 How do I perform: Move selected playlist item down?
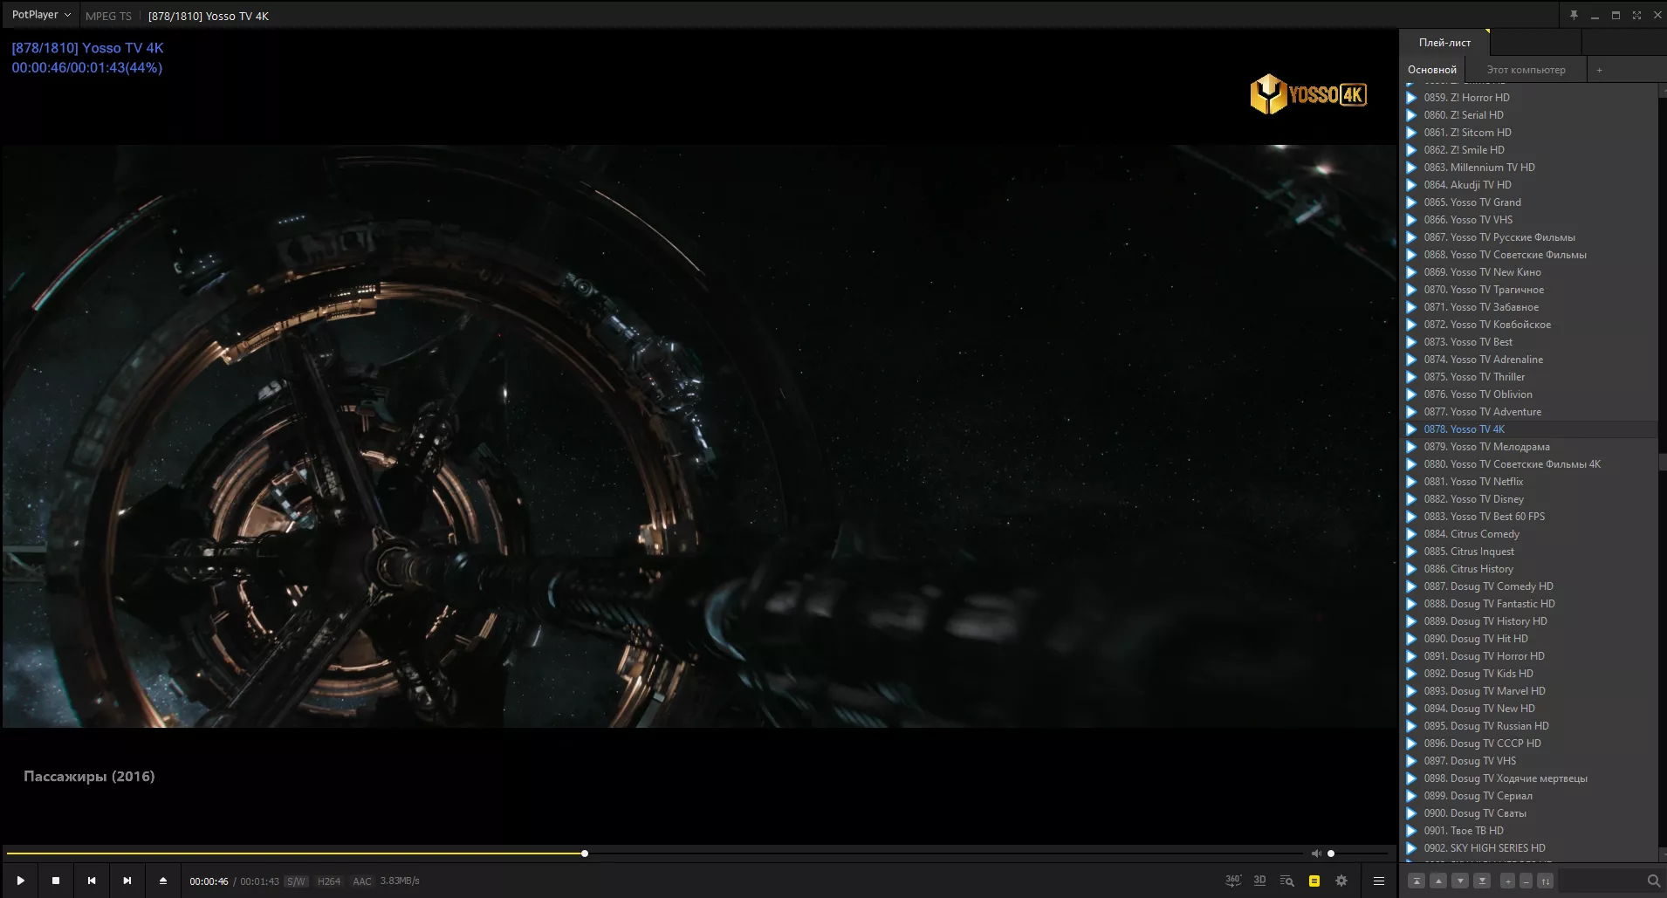pyautogui.click(x=1460, y=881)
